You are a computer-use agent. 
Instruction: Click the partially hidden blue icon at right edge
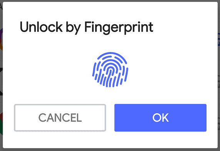click(219, 40)
